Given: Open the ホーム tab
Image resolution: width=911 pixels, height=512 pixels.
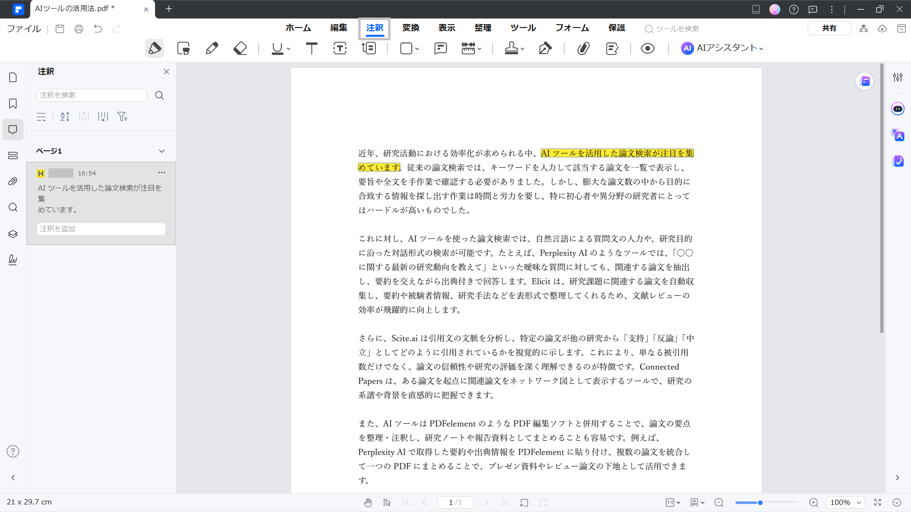Looking at the screenshot, I should tap(298, 28).
